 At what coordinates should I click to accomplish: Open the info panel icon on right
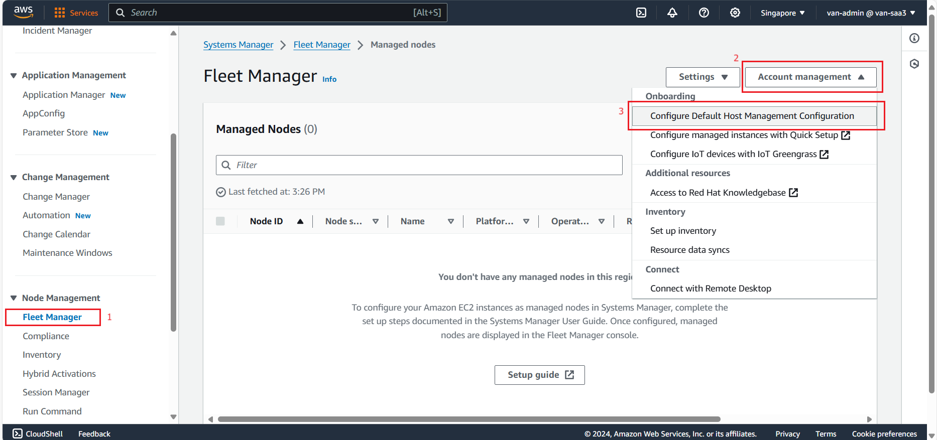(914, 38)
